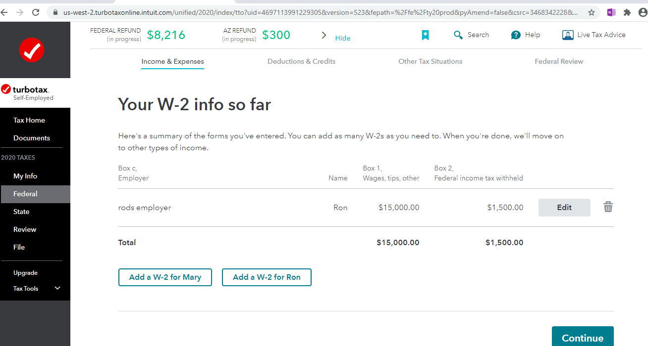The image size is (648, 346).
Task: Collapse refund bar arrow next to Hide
Action: (324, 35)
